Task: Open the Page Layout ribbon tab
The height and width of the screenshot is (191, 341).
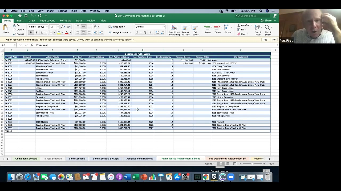Action: pos(47,20)
